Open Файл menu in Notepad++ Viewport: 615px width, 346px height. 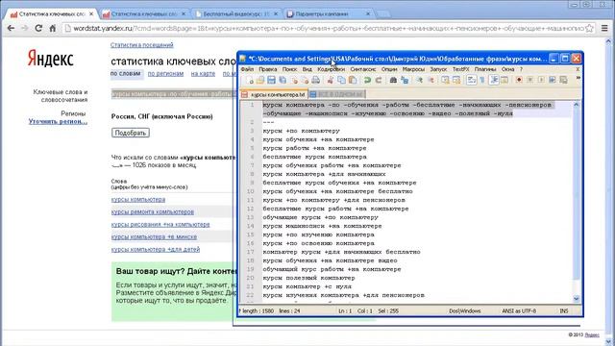pyautogui.click(x=247, y=69)
